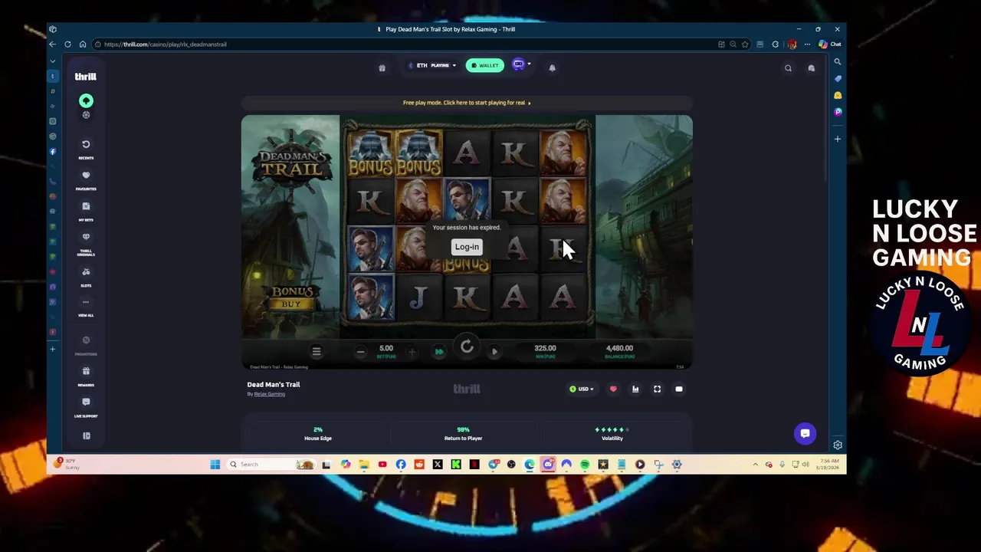Open Slots category in the sidebar
The width and height of the screenshot is (981, 552).
coord(86,272)
